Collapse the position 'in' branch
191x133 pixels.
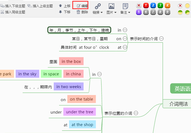100,74
